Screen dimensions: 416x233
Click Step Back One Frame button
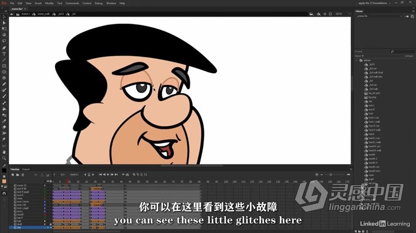click(104, 175)
